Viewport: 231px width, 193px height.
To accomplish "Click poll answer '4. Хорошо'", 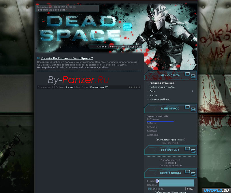I will click(152, 131).
